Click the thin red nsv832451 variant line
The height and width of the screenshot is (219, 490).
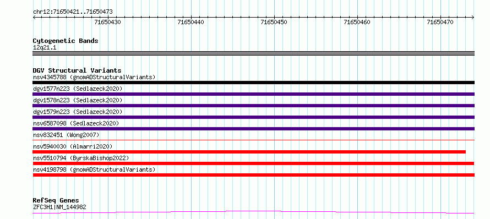(253, 140)
